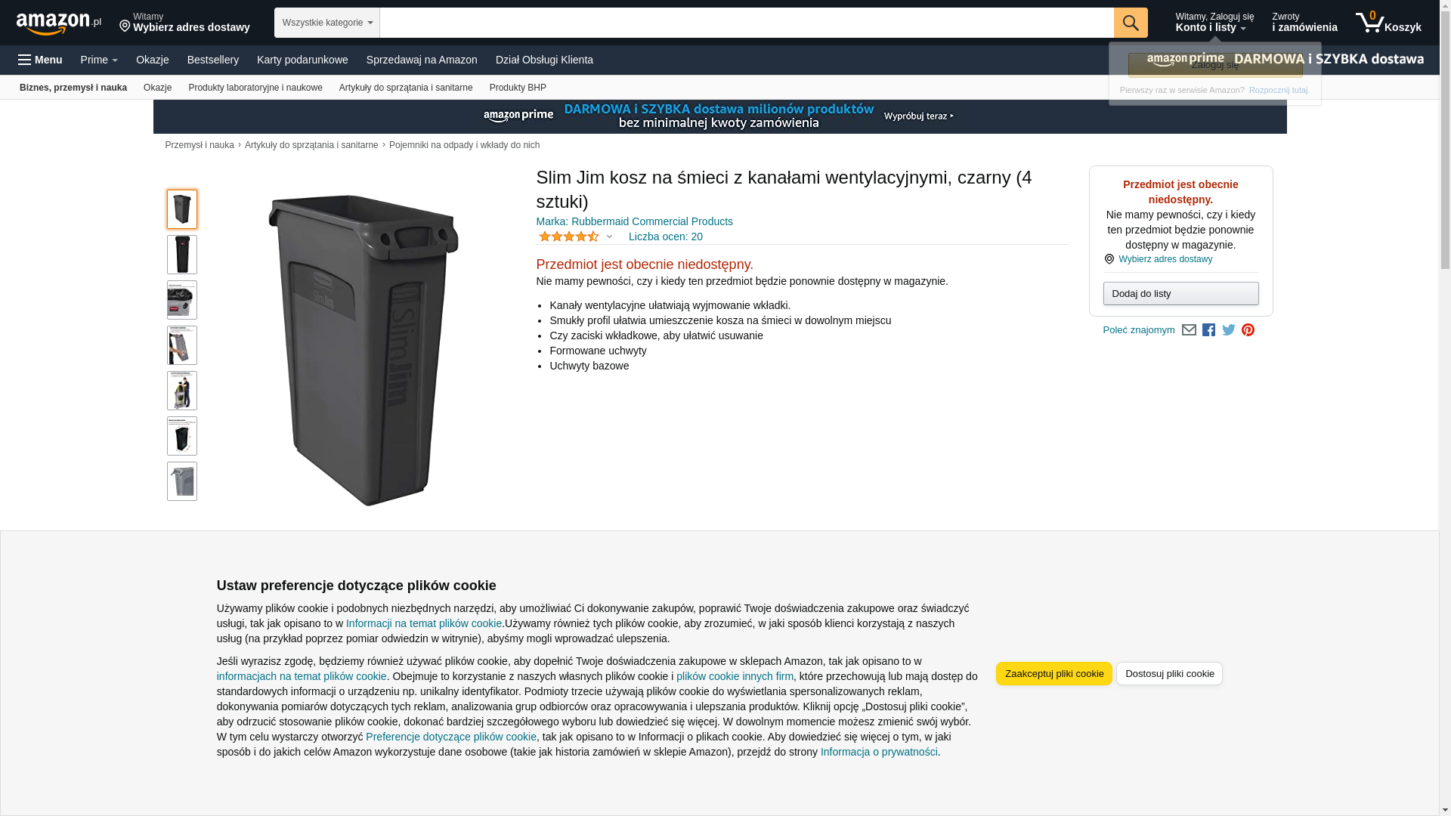Open the shopping cart Koszyk icon
Image resolution: width=1451 pixels, height=816 pixels.
1388,23
